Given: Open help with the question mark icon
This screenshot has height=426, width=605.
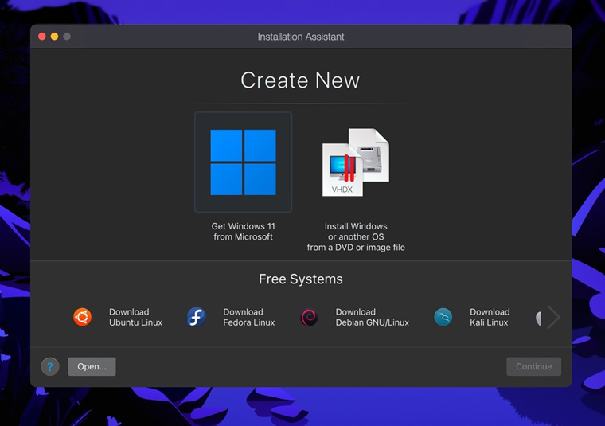Looking at the screenshot, I should [50, 366].
